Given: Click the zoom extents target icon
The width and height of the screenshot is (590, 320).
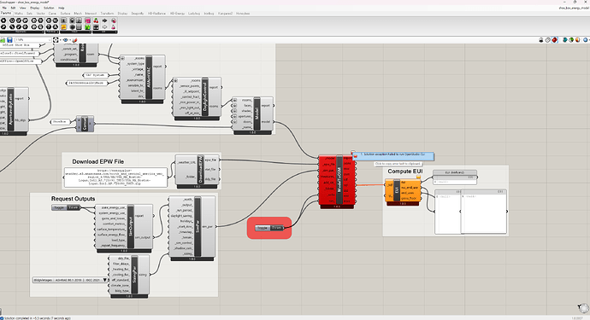Looking at the screenshot, I should point(56,40).
